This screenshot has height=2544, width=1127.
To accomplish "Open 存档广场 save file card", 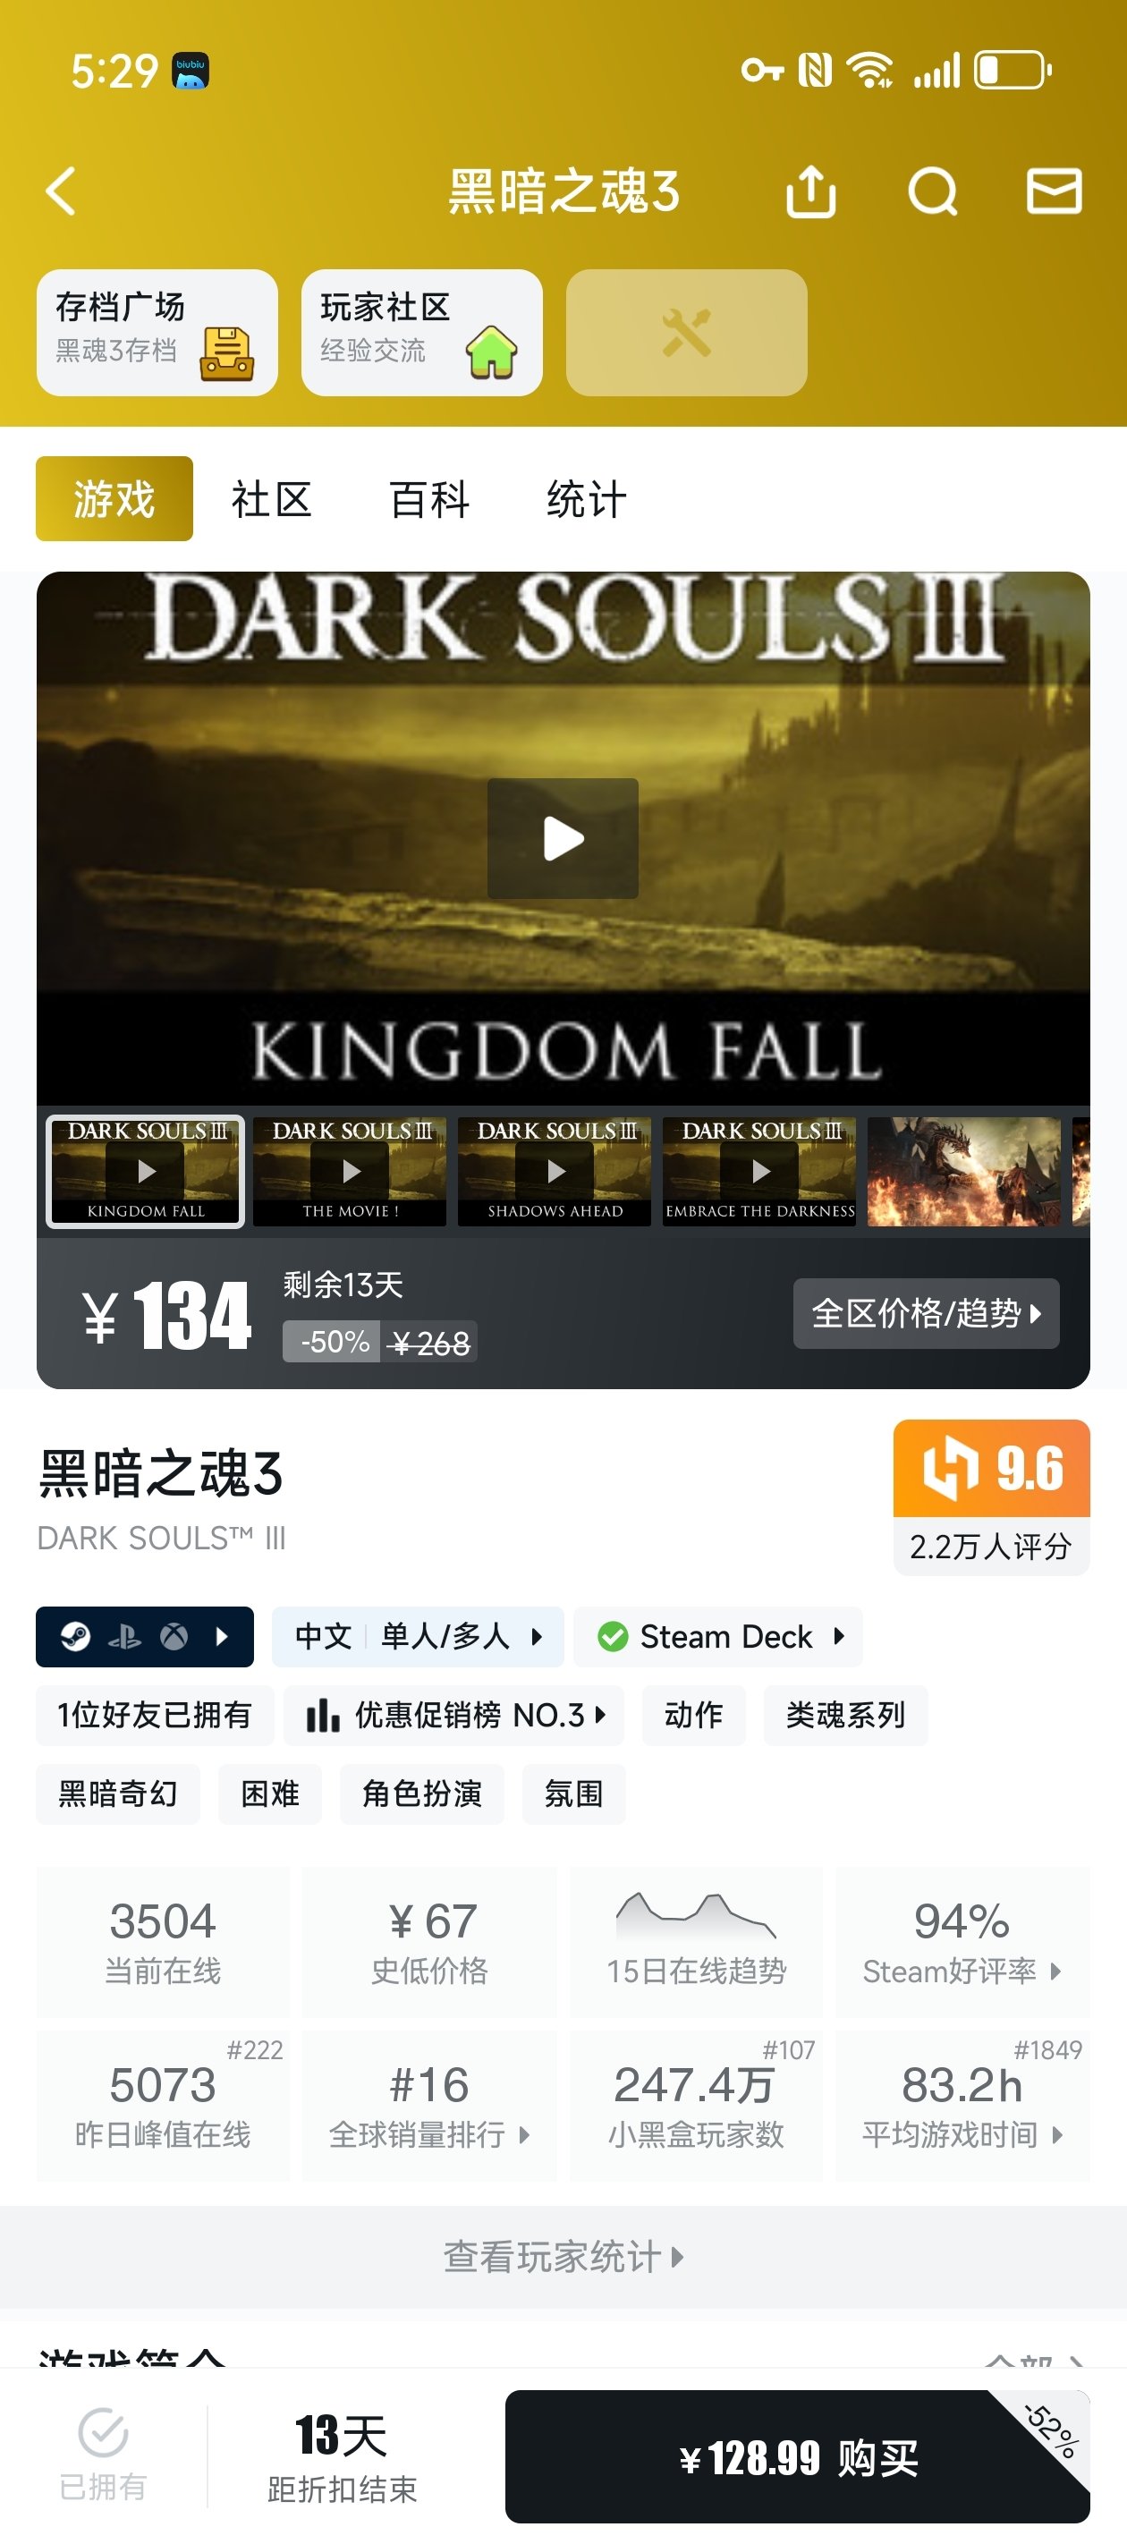I will pos(157,333).
